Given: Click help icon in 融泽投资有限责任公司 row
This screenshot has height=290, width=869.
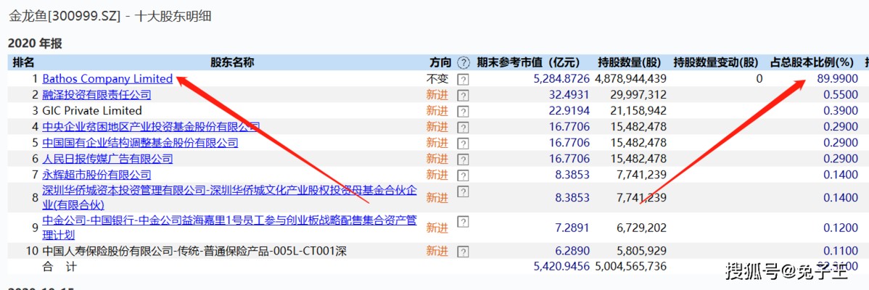Looking at the screenshot, I should click(x=463, y=96).
